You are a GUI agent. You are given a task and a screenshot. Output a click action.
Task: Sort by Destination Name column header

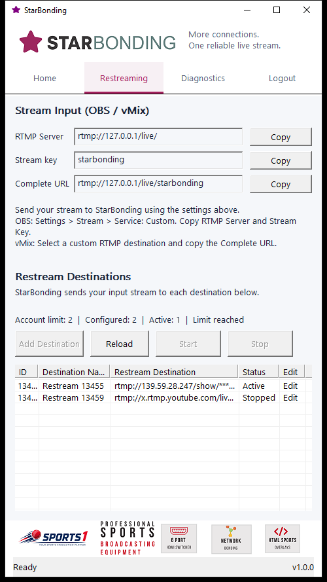(x=74, y=372)
